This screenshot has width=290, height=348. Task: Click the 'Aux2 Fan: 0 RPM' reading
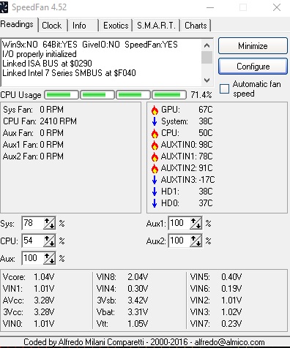pos(33,156)
